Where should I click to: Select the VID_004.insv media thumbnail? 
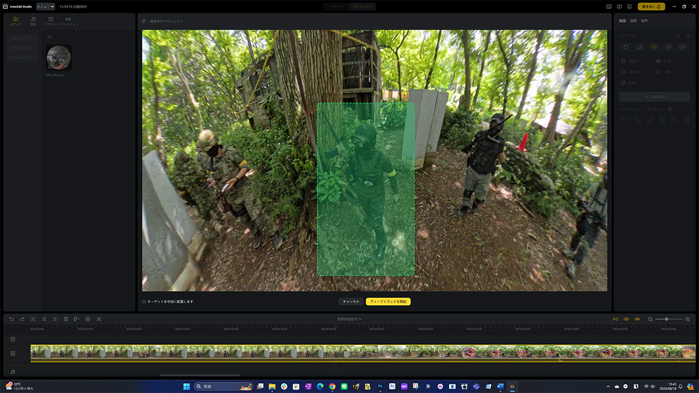coord(59,58)
